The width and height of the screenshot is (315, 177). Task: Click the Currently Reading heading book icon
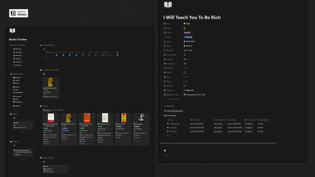point(41,70)
